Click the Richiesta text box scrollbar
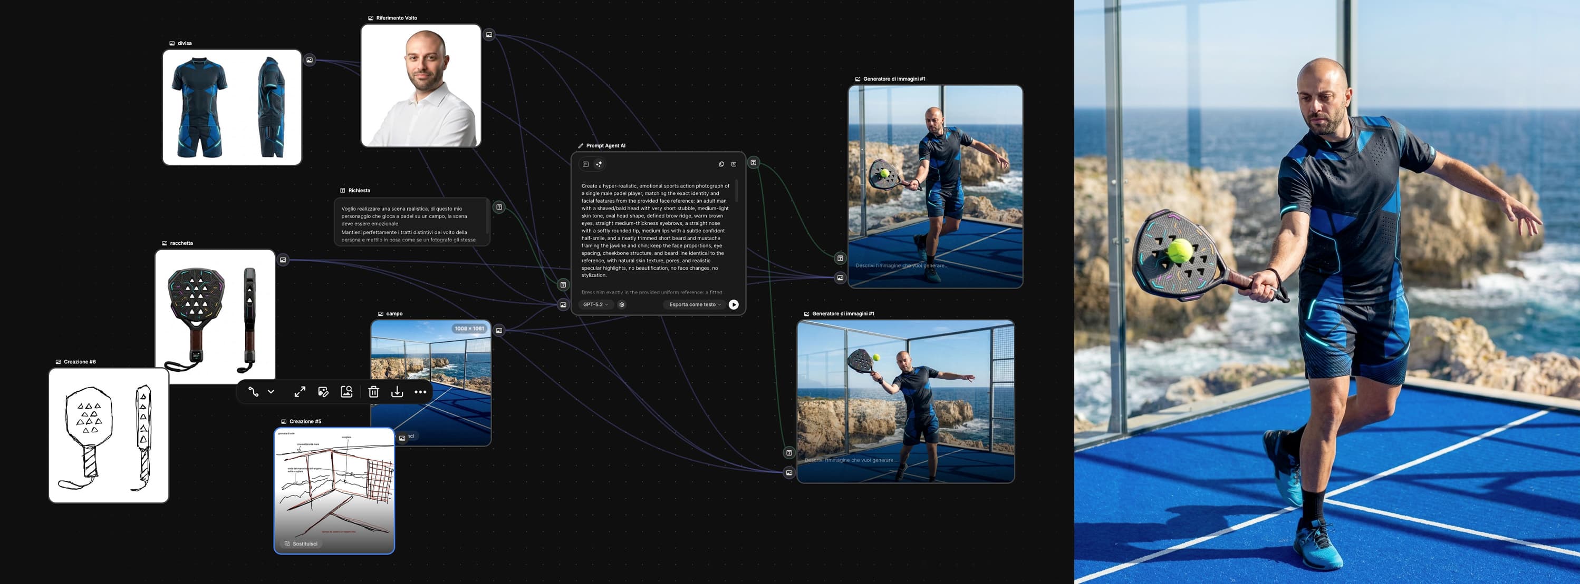Screen dimensions: 1580x584 (487, 218)
